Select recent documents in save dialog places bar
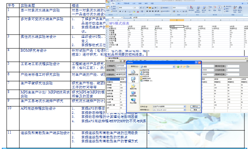Screen dimensions: 248x149 [133, 73]
